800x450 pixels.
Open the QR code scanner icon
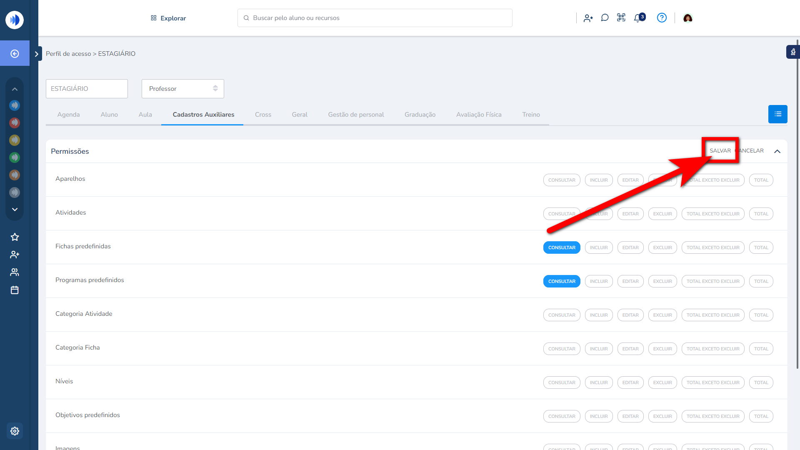tap(621, 17)
